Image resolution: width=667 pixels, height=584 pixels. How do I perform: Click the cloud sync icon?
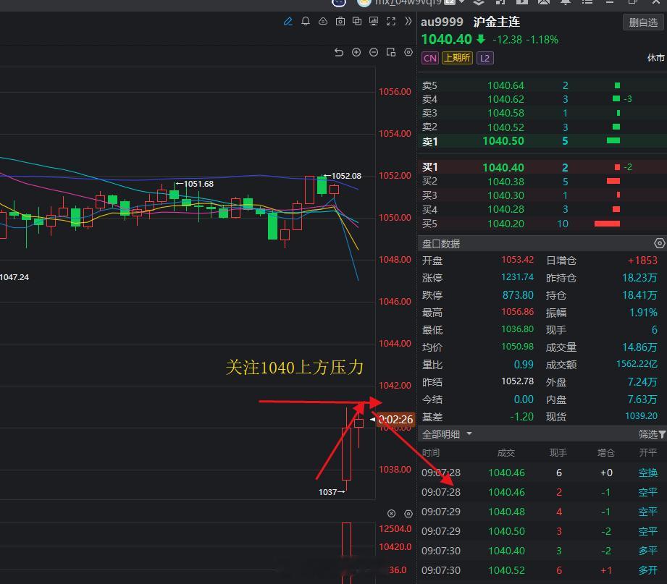[324, 22]
